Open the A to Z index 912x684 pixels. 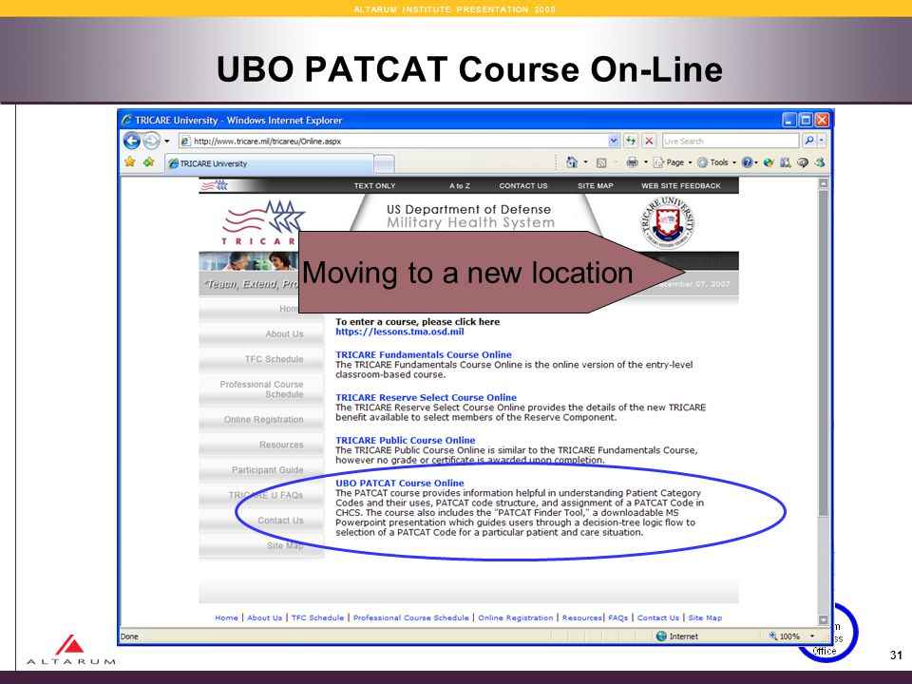[x=460, y=185]
